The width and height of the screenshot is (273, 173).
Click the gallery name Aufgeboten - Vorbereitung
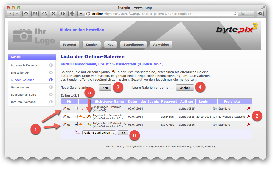click(110, 123)
